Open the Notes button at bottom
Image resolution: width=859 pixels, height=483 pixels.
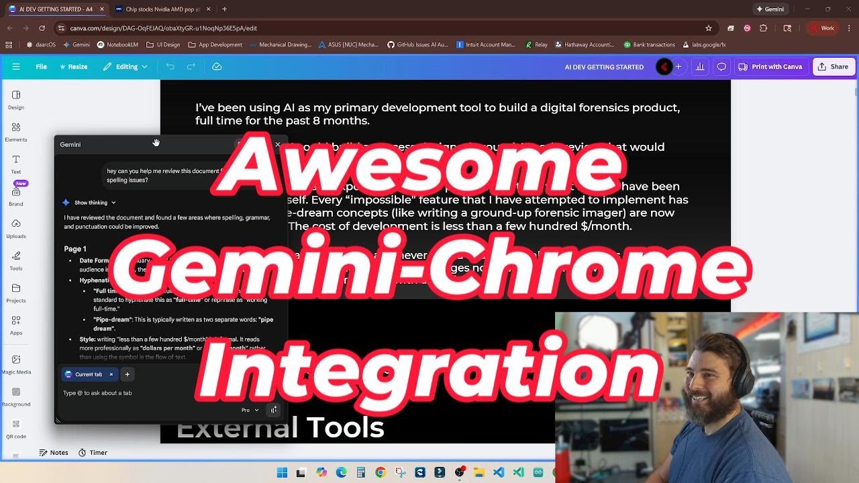click(54, 453)
